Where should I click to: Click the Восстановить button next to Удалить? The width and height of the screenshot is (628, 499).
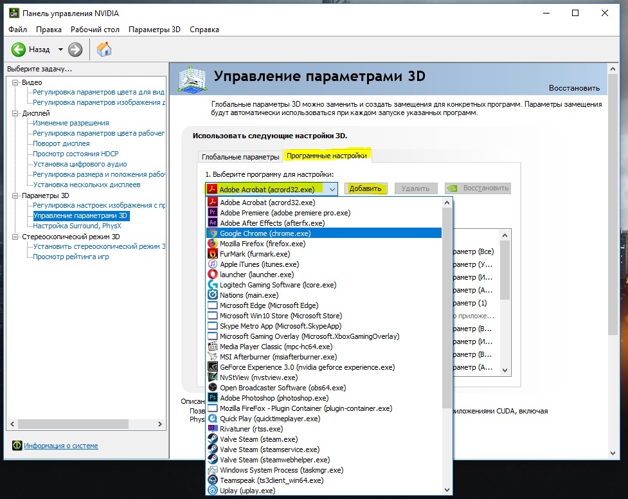478,188
